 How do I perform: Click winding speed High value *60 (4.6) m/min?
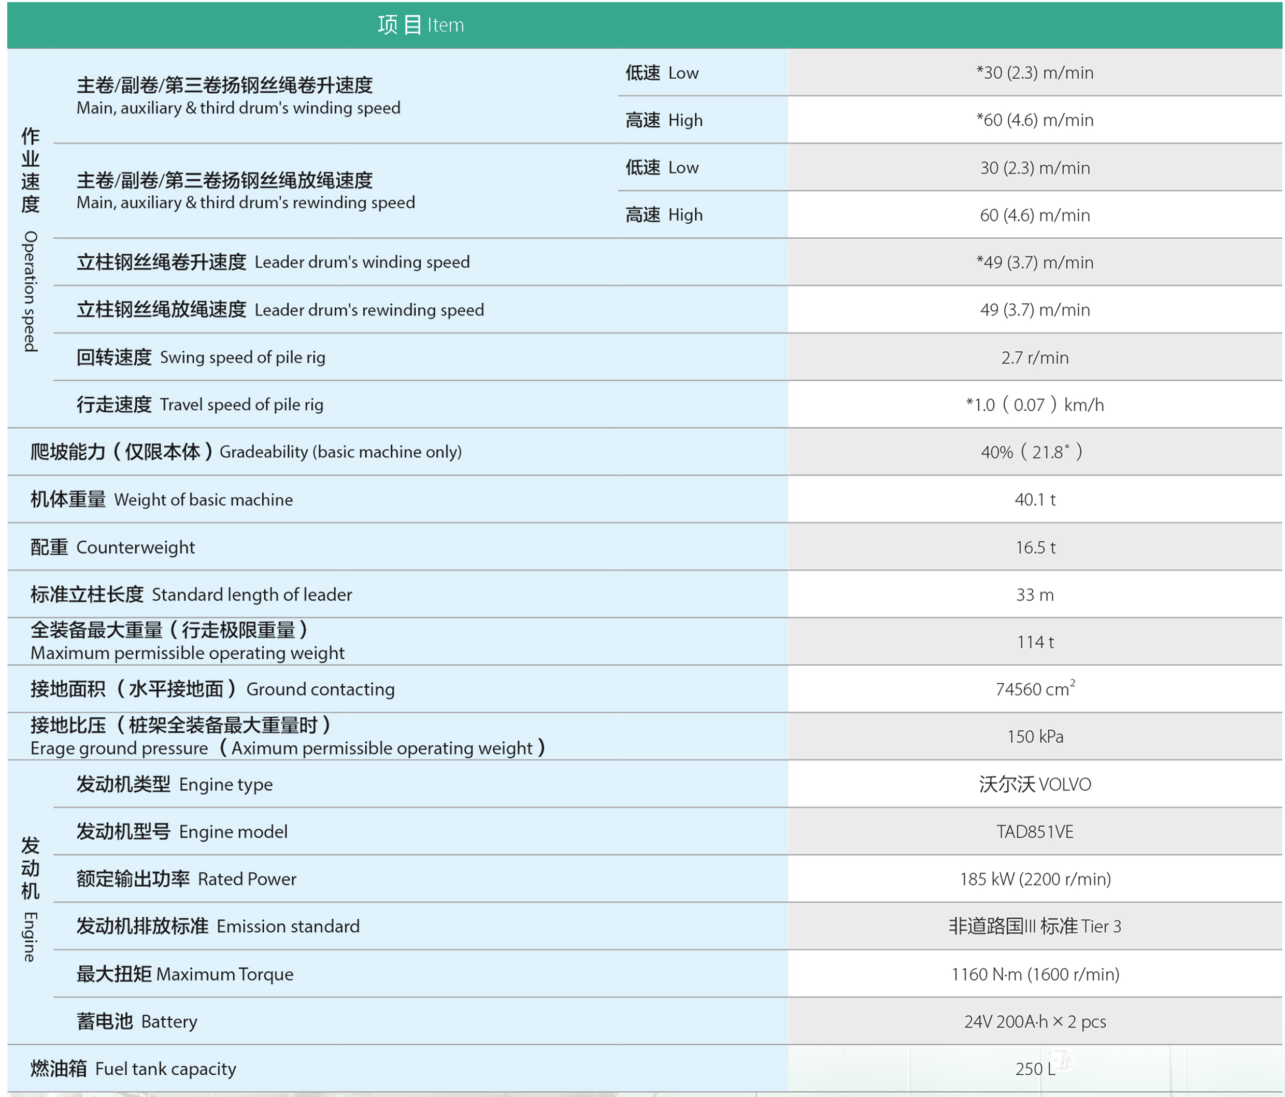pyautogui.click(x=1034, y=120)
